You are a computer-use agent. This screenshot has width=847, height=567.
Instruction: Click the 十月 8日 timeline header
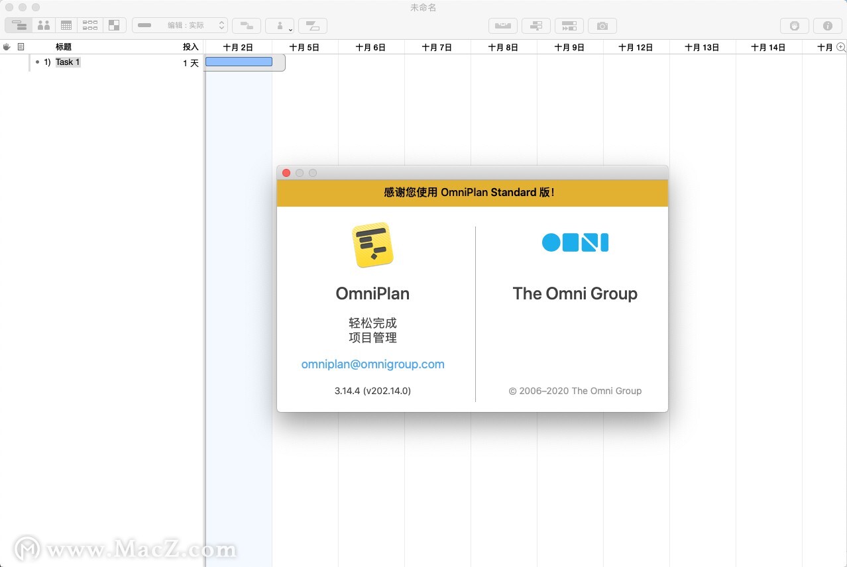tap(504, 48)
